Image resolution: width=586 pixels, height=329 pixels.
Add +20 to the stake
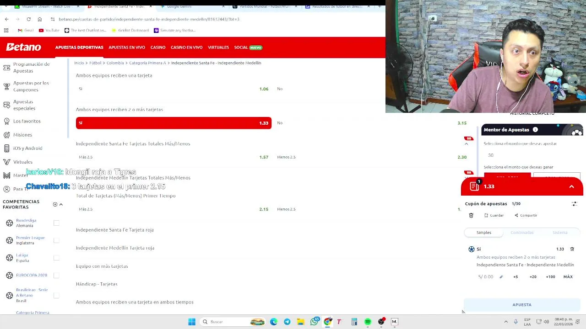coord(533,276)
